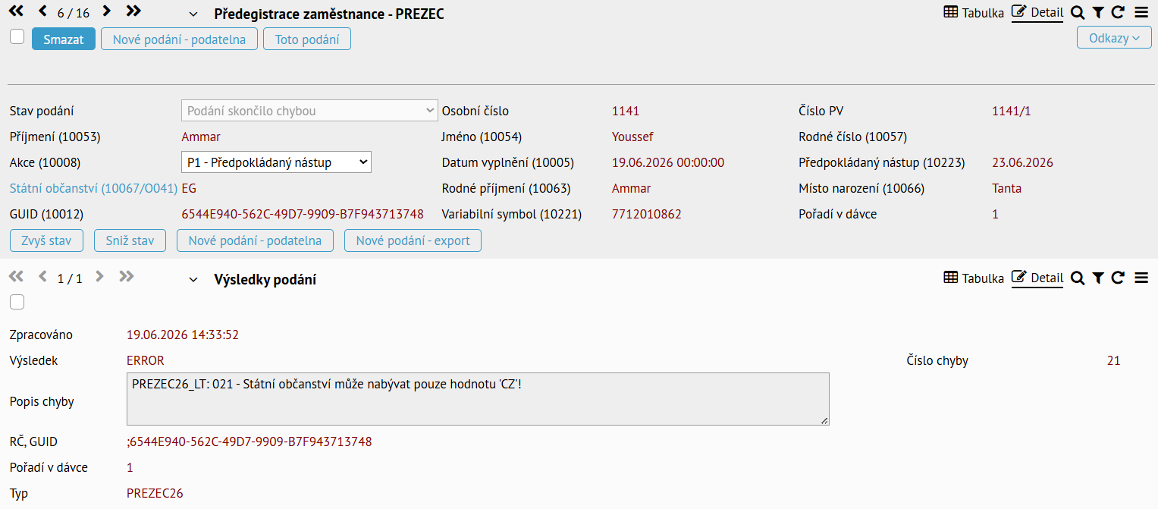Open the Stav podání dropdown
The height and width of the screenshot is (509, 1158).
click(x=310, y=111)
